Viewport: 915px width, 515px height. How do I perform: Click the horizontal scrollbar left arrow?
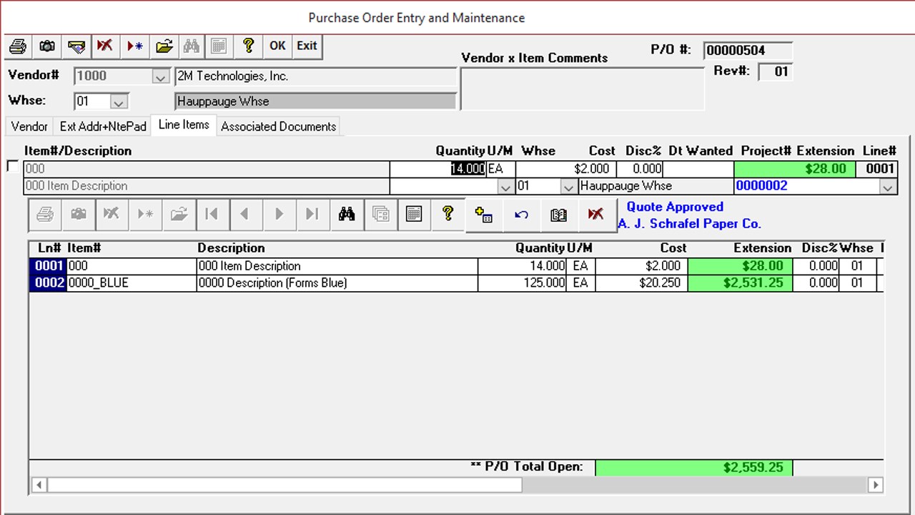(x=39, y=485)
